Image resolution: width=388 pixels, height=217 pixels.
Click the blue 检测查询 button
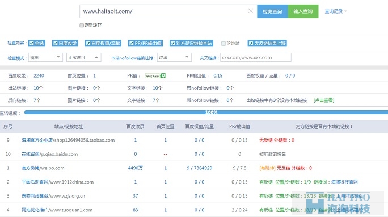pos(272,11)
